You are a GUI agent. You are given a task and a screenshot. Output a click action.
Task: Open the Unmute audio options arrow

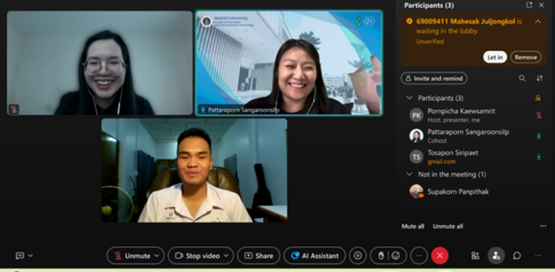click(157, 255)
